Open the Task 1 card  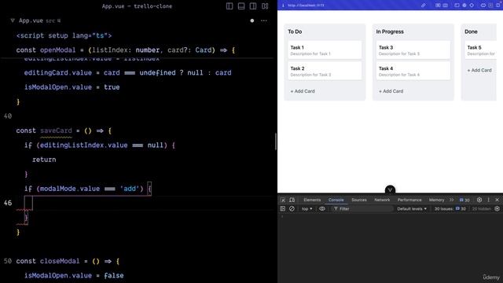tap(325, 50)
